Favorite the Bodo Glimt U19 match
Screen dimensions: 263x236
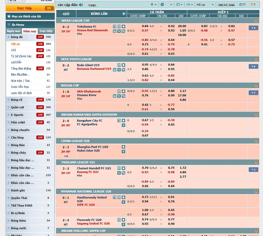123,65
